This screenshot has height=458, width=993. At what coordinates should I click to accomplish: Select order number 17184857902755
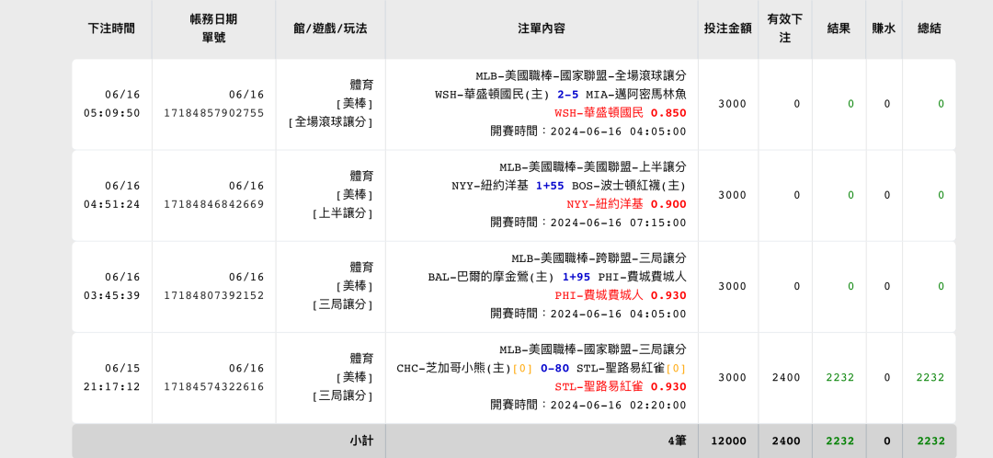click(214, 113)
